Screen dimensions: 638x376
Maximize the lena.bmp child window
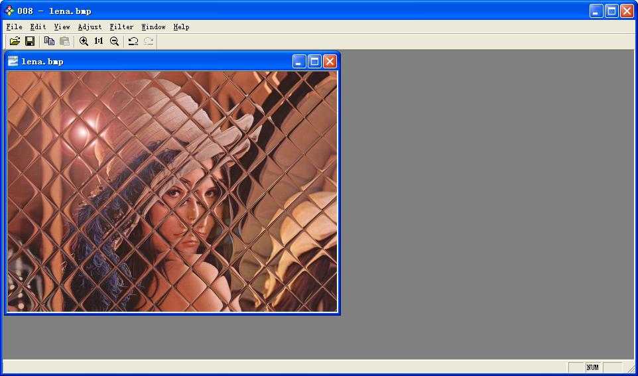(314, 62)
